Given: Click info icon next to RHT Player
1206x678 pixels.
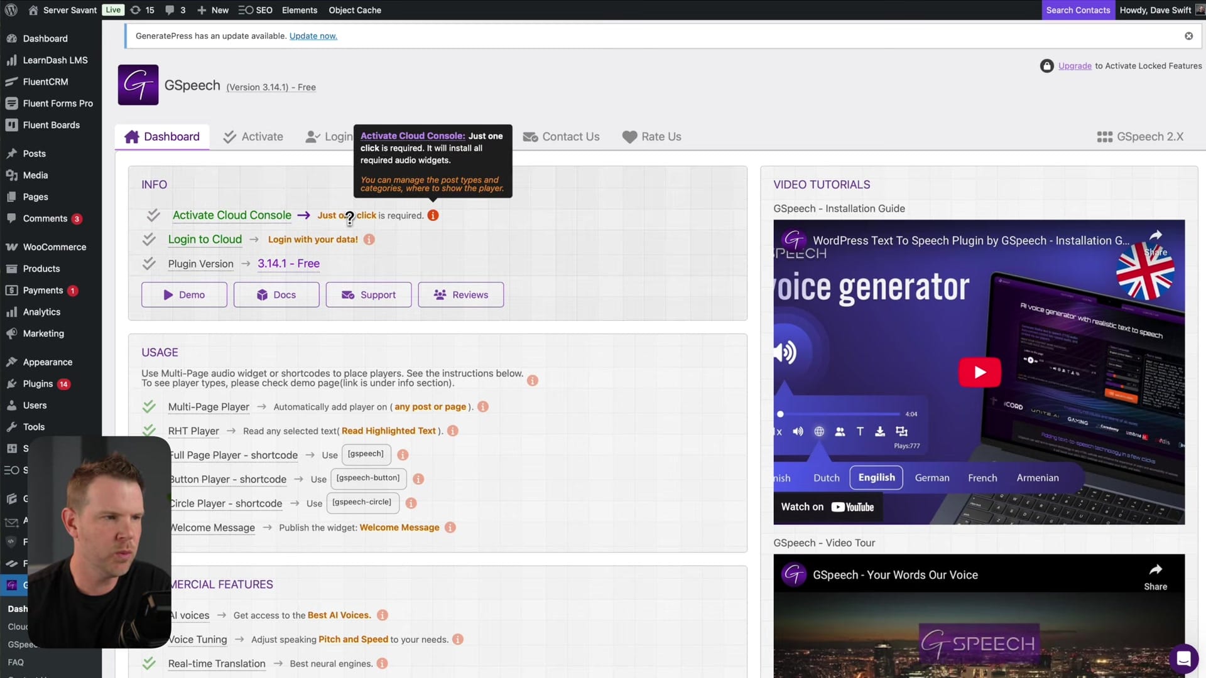Looking at the screenshot, I should click(x=453, y=431).
